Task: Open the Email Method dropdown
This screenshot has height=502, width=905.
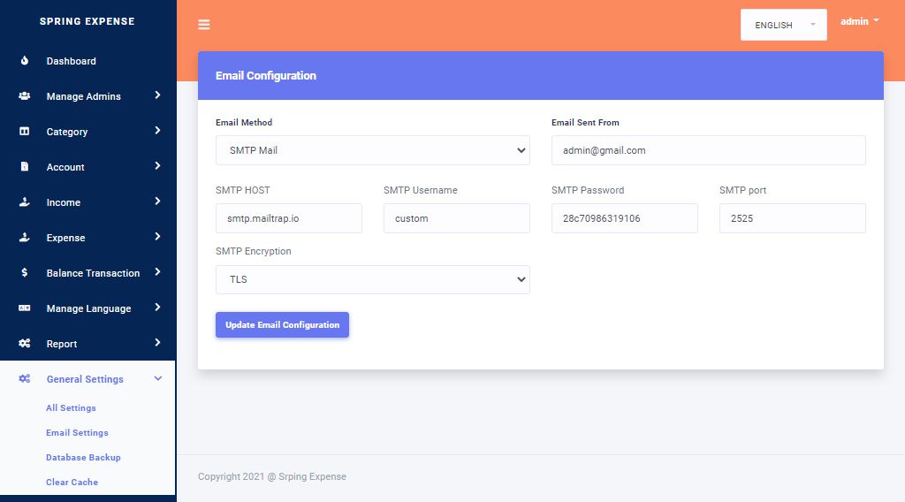Action: [x=372, y=150]
